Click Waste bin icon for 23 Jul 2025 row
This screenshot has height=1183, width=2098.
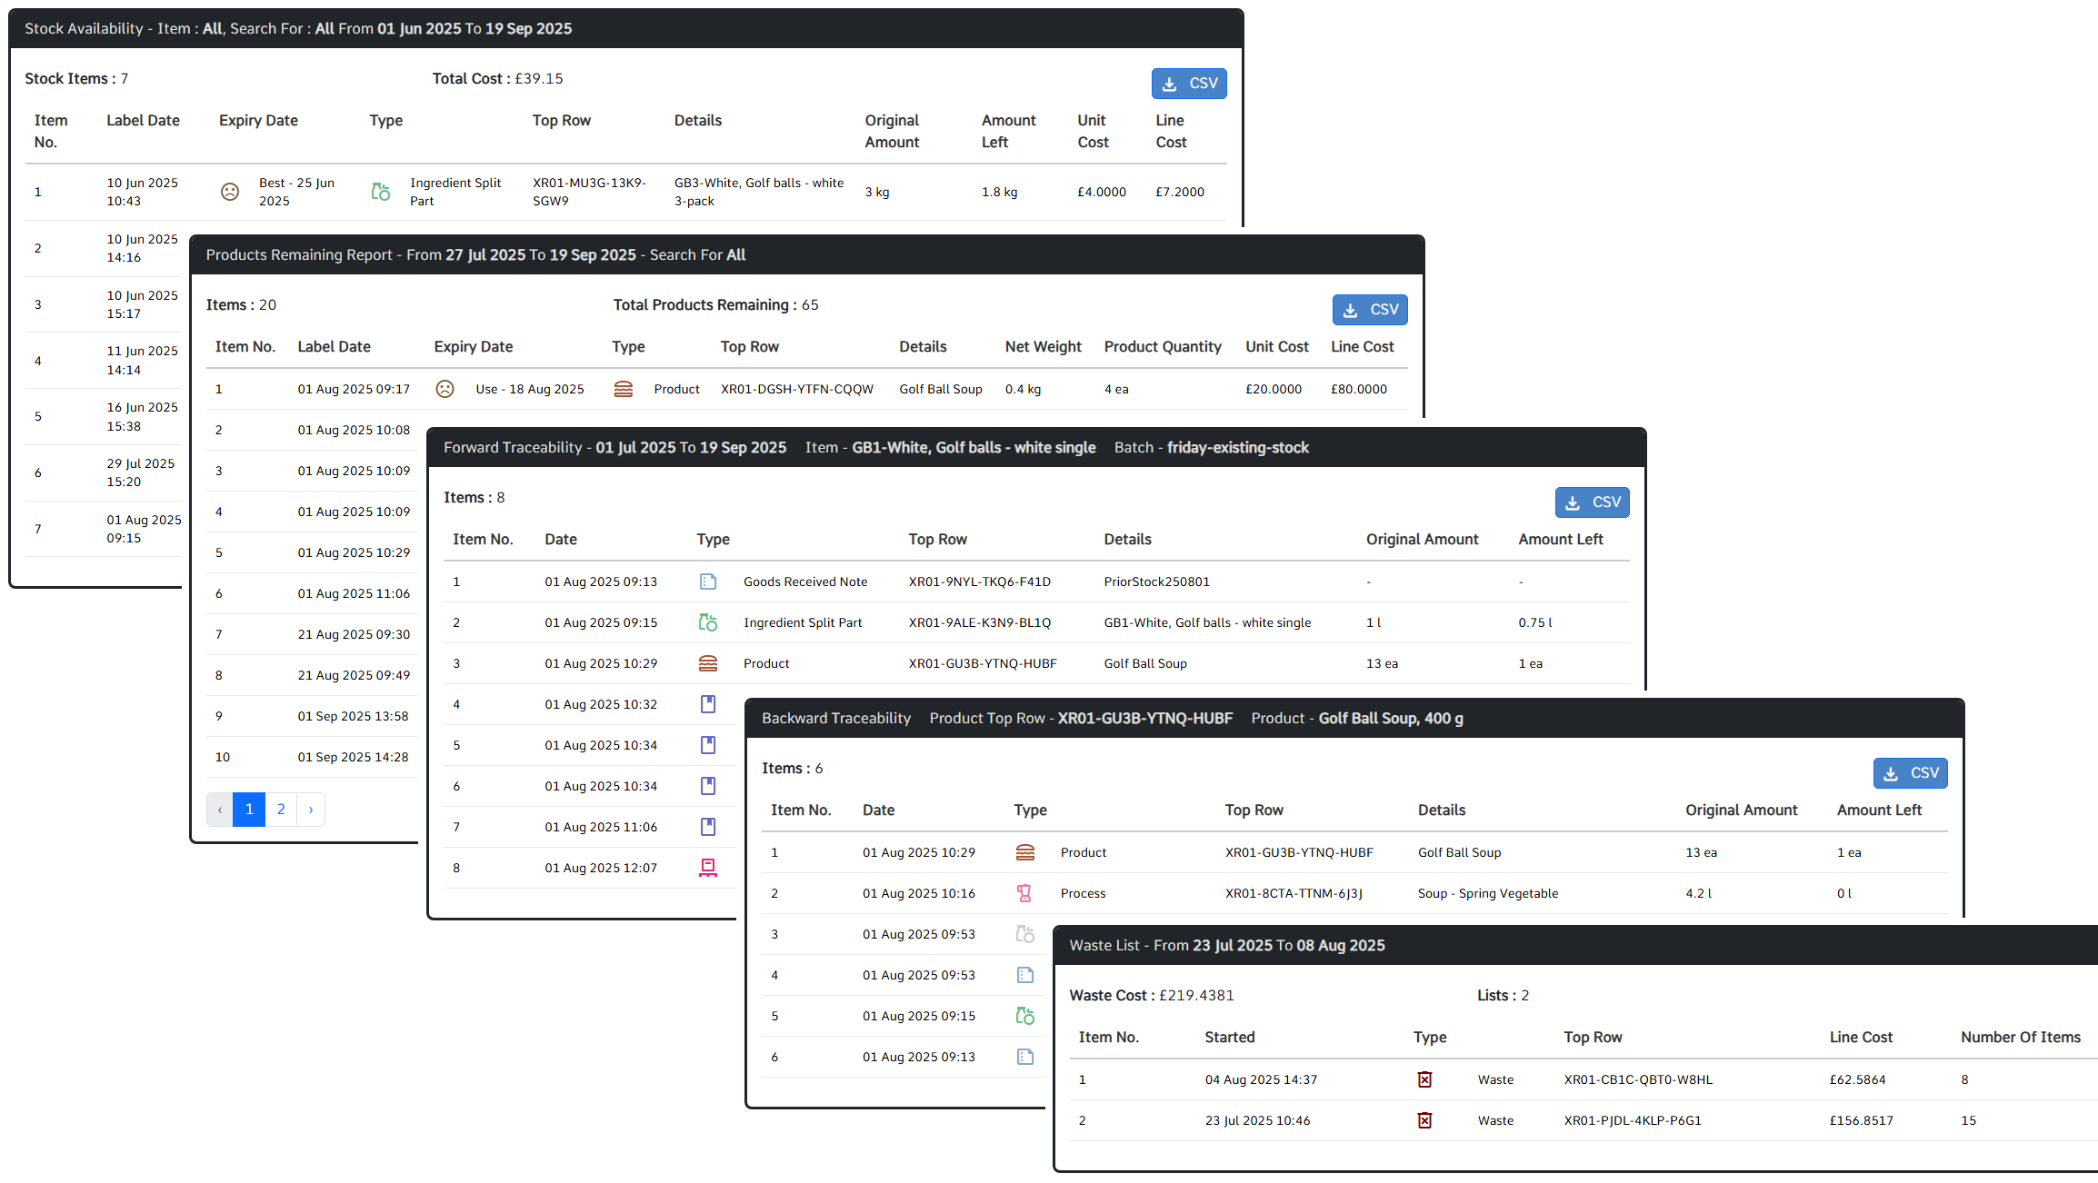click(1424, 1120)
